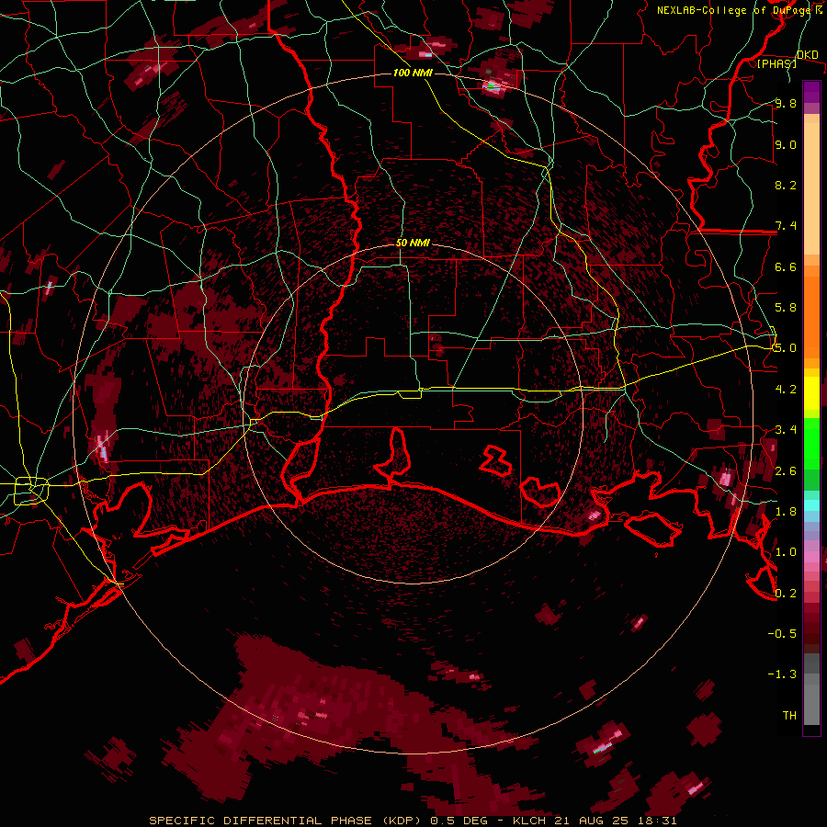Click the 5.0 scale value
The width and height of the screenshot is (827, 827).
click(786, 348)
